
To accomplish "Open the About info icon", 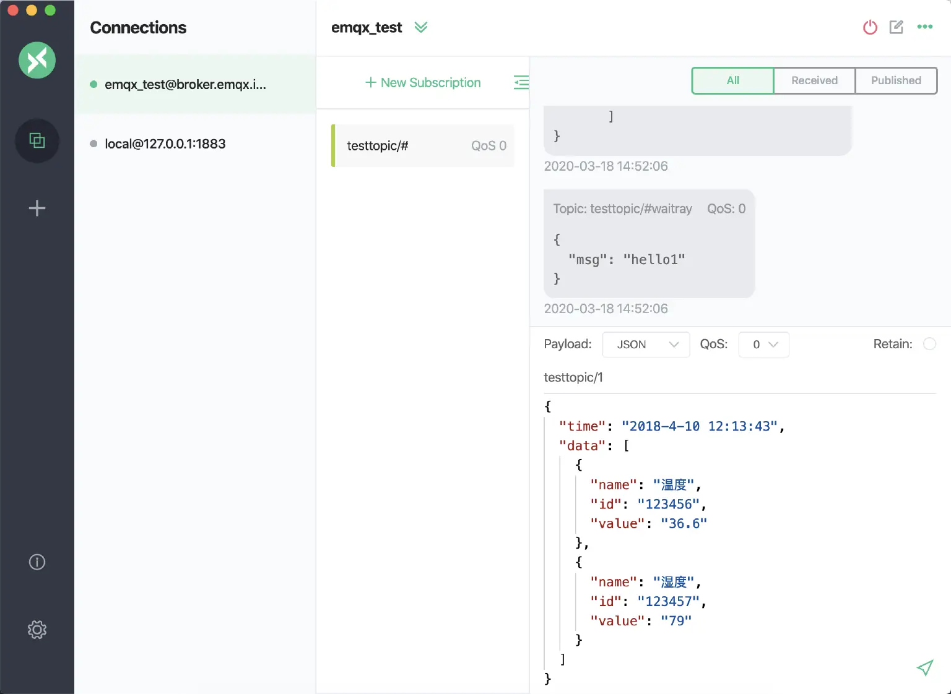I will tap(37, 562).
